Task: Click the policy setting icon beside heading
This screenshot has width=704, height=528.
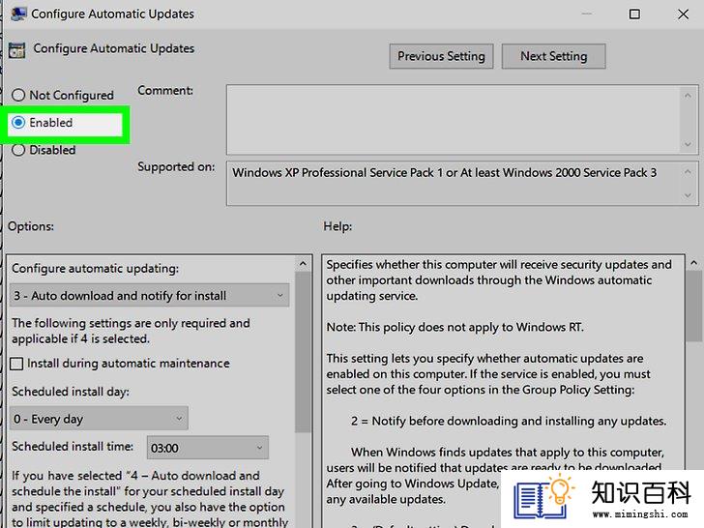Action: coord(17,50)
